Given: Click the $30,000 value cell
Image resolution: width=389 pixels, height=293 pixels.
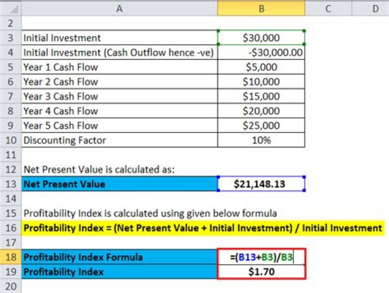Looking at the screenshot, I should [x=261, y=38].
